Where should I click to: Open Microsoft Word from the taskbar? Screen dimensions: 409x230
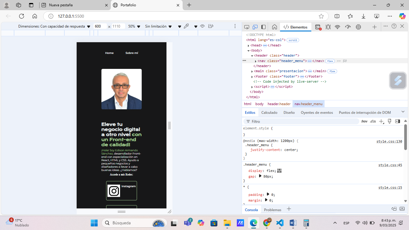(293, 223)
